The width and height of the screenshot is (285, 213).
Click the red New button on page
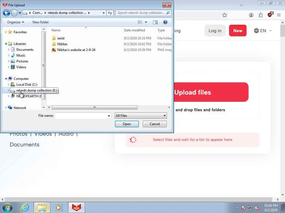[238, 31]
